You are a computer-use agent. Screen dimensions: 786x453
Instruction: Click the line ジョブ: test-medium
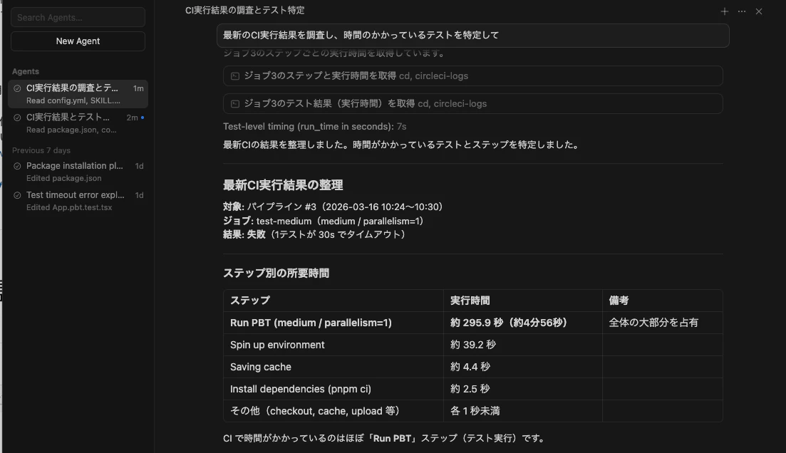[x=324, y=221]
